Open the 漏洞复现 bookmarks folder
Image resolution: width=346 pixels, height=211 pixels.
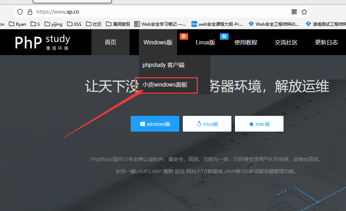tap(118, 24)
